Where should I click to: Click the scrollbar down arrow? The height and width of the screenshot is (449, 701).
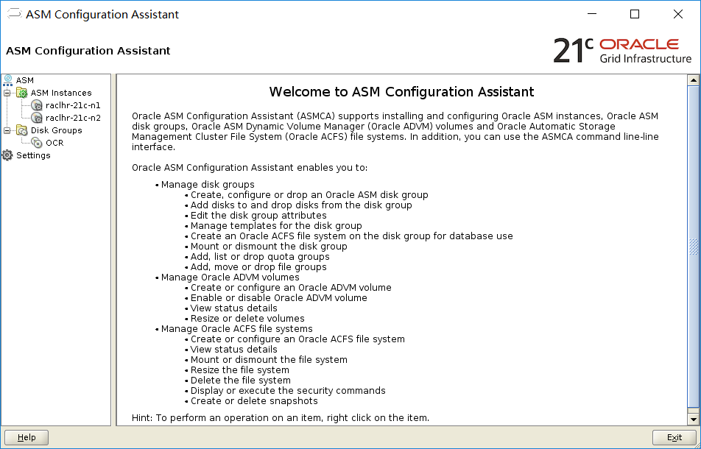pyautogui.click(x=694, y=420)
